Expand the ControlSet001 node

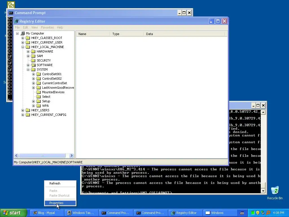click(33, 74)
